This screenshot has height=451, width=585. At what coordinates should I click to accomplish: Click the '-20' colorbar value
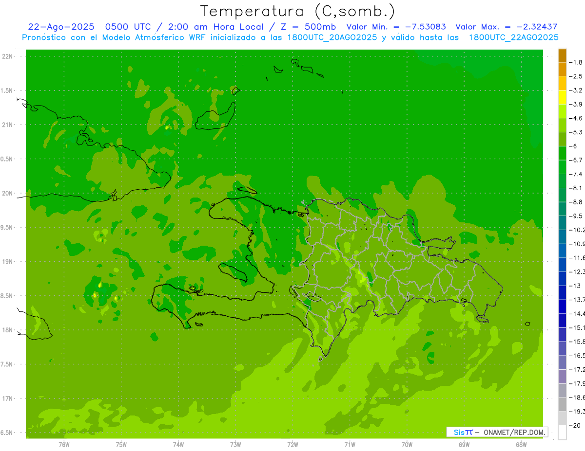574,426
